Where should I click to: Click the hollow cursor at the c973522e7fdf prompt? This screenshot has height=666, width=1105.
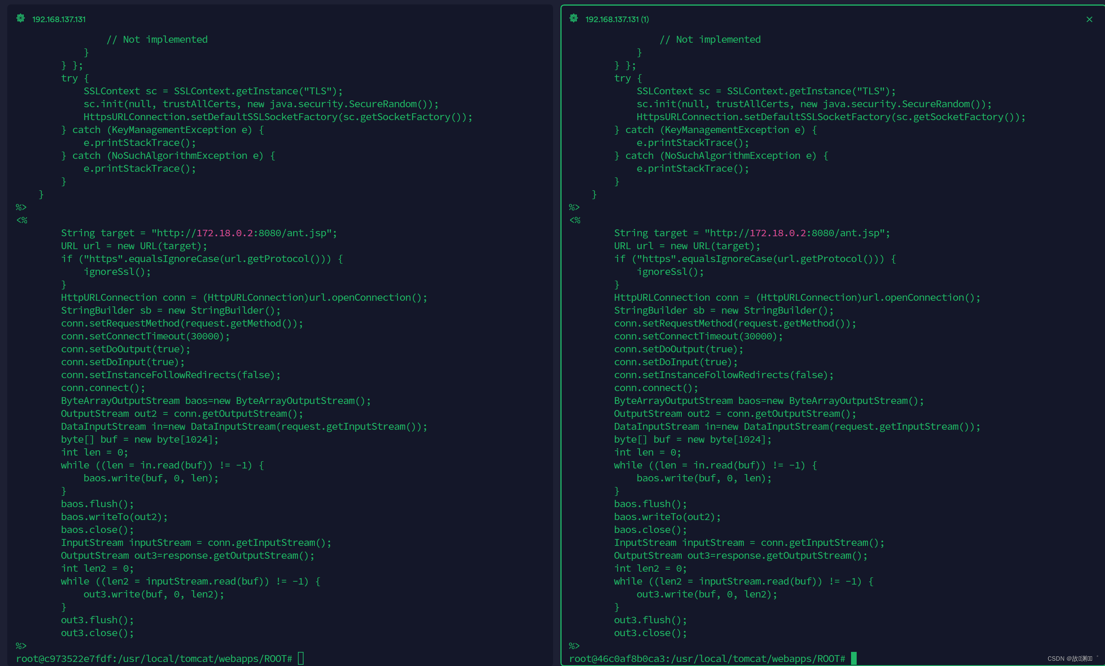click(300, 658)
